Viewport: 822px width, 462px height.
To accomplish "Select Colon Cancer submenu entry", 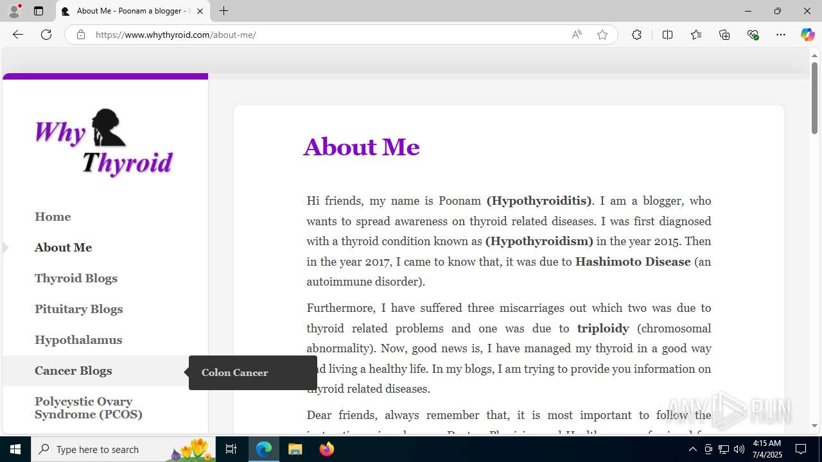I will (234, 373).
